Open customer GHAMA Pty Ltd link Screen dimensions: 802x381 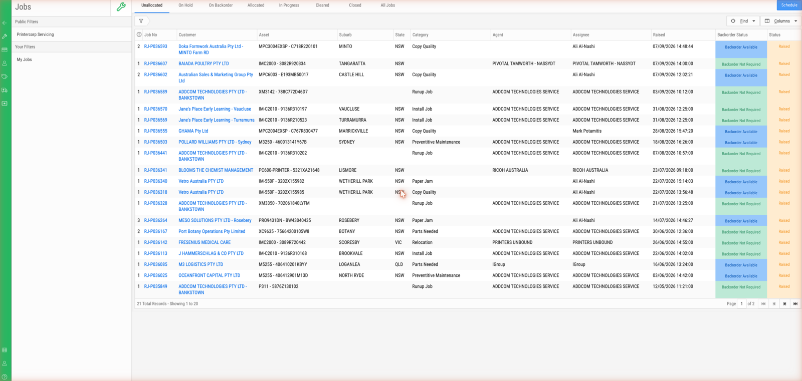pyautogui.click(x=193, y=131)
